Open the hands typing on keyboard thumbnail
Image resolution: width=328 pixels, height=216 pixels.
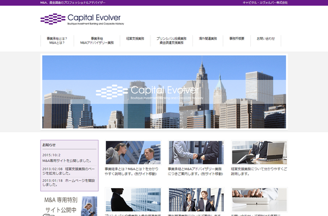pyautogui.click(x=259, y=200)
